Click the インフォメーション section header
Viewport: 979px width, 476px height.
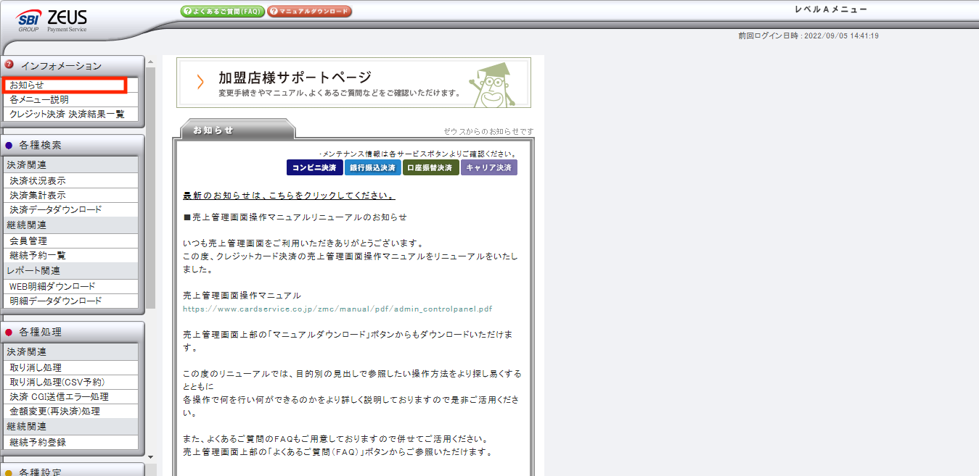tap(73, 66)
